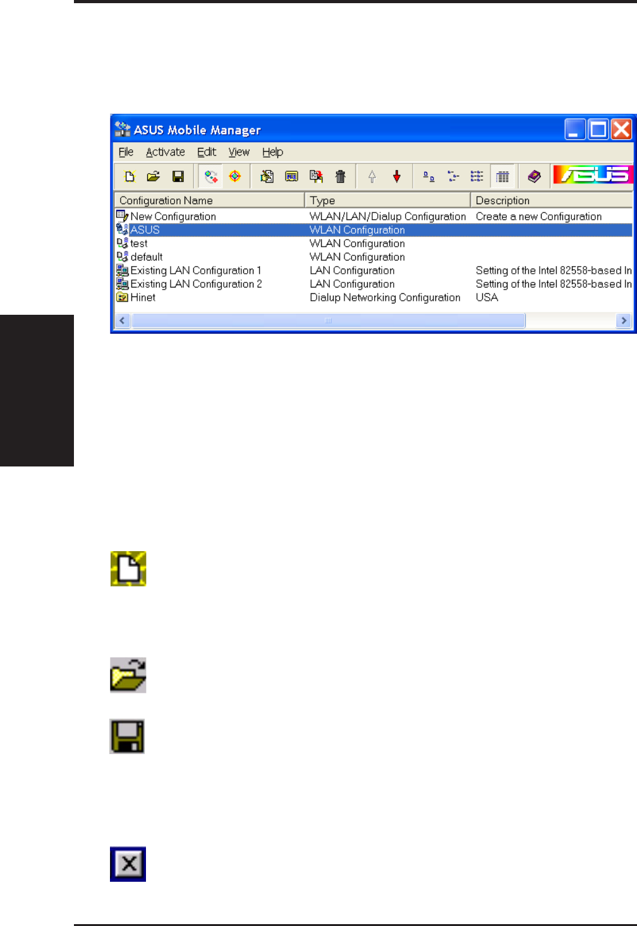Image resolution: width=637 pixels, height=926 pixels.
Task: Sort by Type column header
Action: click(x=387, y=200)
